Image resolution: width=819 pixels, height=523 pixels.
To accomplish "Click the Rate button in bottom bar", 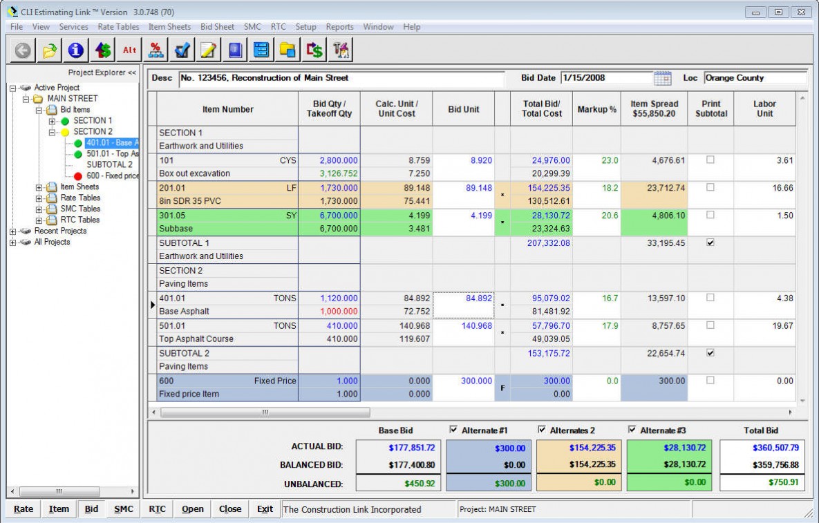I will 23,509.
